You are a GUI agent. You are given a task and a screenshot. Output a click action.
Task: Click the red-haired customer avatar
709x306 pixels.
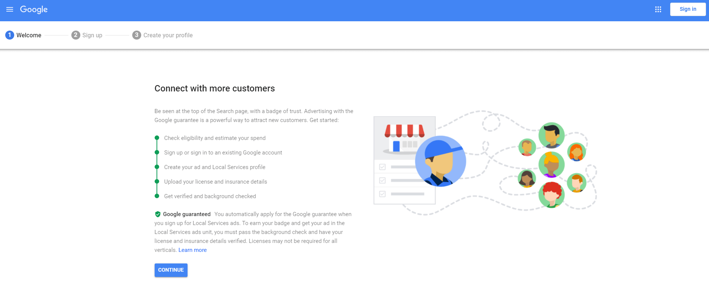click(551, 195)
